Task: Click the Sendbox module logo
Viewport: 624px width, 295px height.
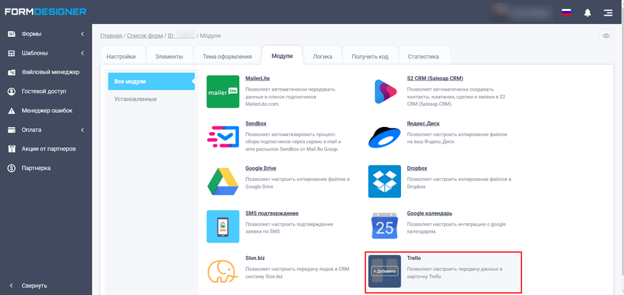Action: (x=223, y=137)
